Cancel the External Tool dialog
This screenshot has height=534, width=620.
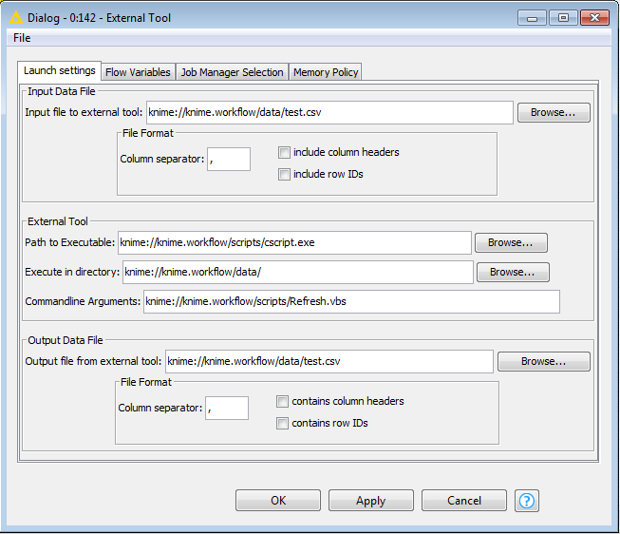[x=464, y=501]
